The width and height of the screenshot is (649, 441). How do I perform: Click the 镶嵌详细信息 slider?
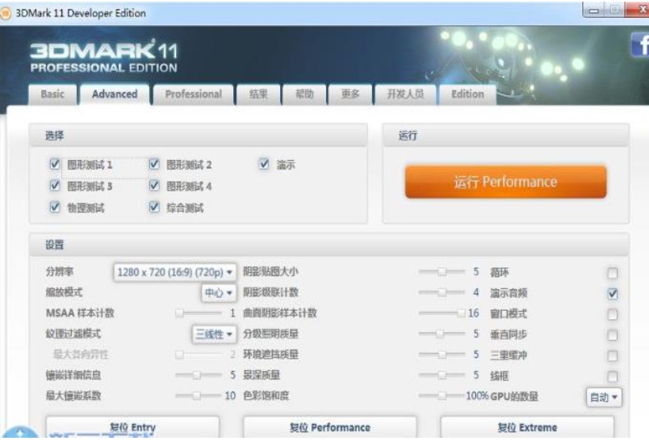(199, 375)
